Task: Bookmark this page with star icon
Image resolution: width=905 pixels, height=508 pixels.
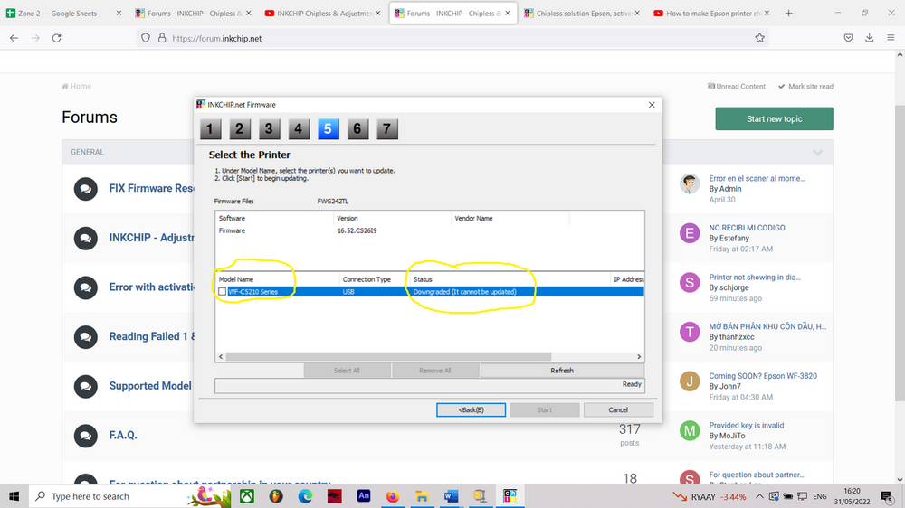Action: click(x=759, y=38)
